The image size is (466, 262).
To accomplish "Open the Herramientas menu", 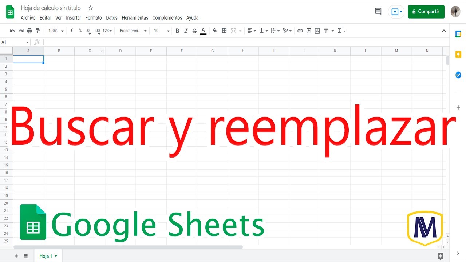I will click(135, 18).
